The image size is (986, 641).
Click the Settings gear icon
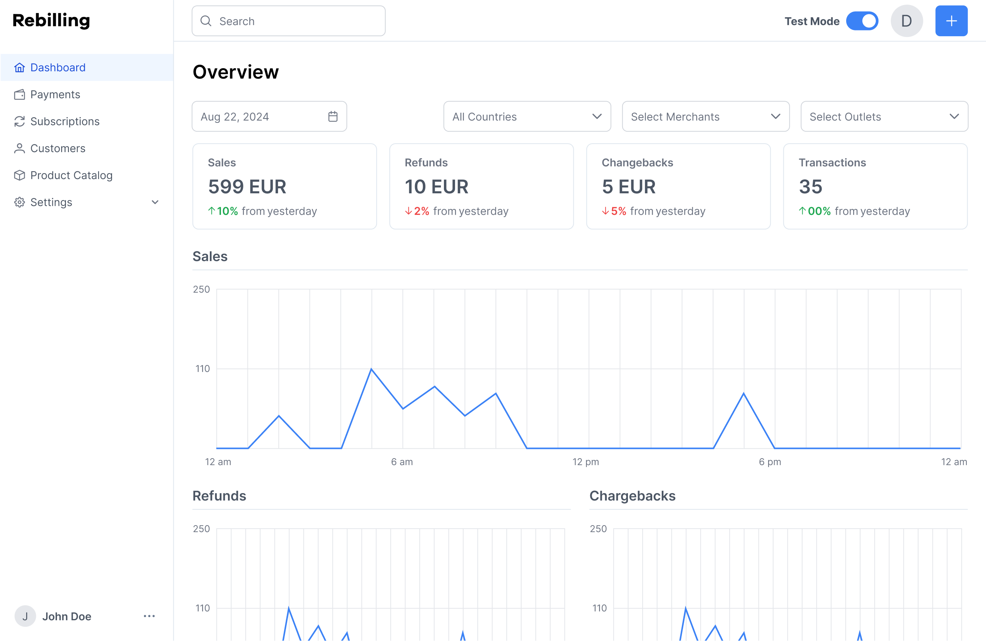pos(20,202)
